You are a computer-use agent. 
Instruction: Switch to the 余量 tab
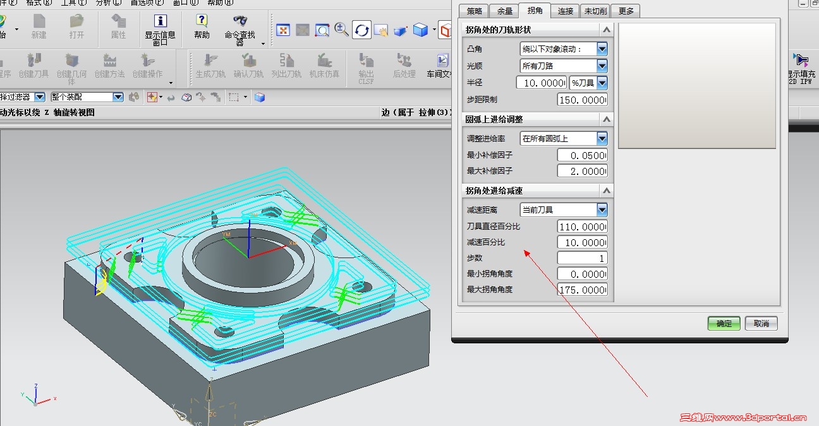[x=505, y=11]
